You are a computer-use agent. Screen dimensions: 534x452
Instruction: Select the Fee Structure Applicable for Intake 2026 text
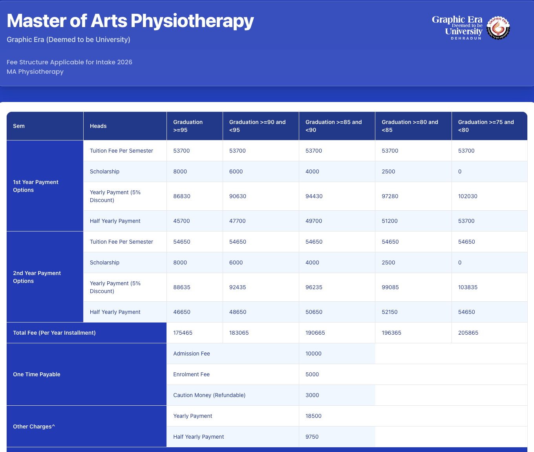(x=69, y=62)
